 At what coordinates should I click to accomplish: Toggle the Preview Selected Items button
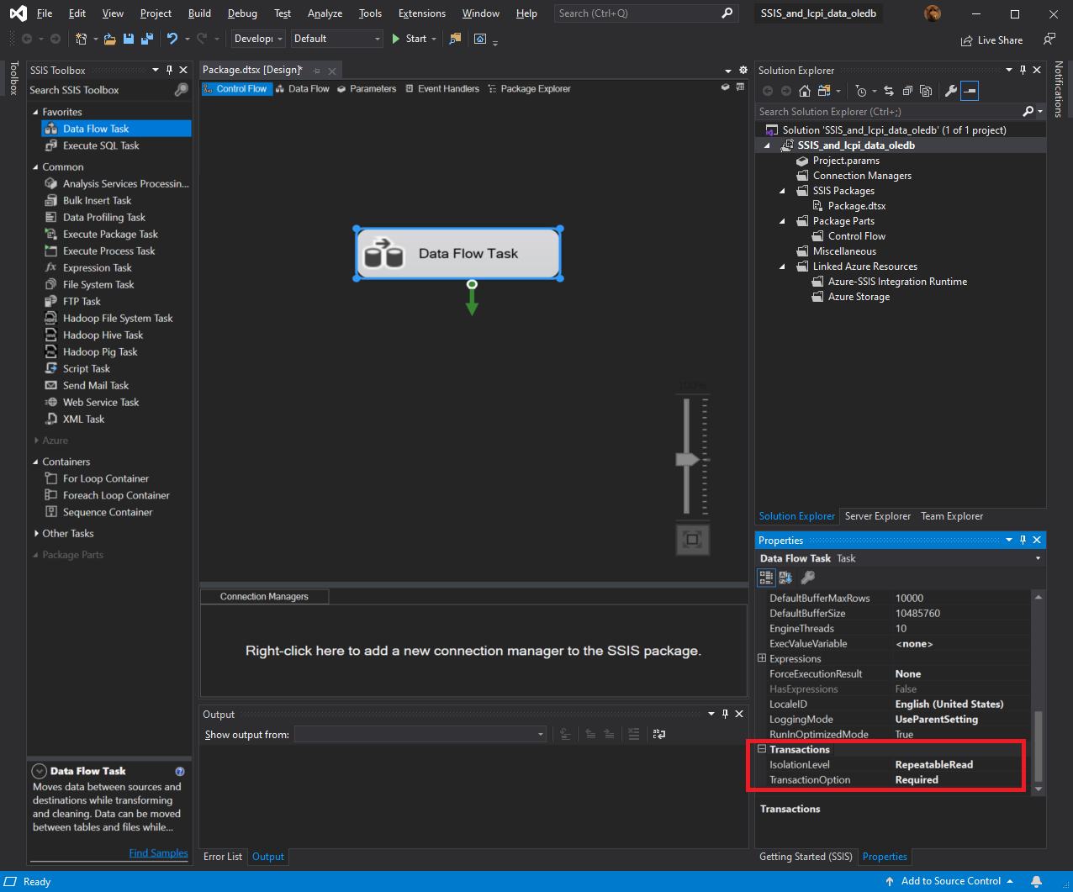pos(970,91)
